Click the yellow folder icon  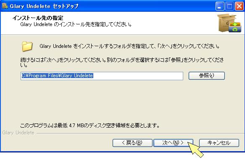tap(27, 46)
